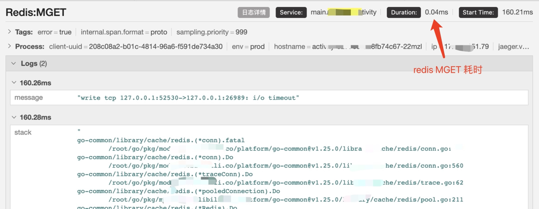The height and width of the screenshot is (209, 539).
Task: Collapse the 160.28ms log entry
Action: click(14, 117)
